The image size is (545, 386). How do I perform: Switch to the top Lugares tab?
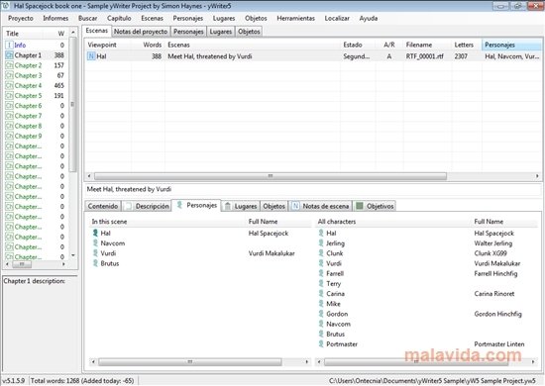(221, 32)
